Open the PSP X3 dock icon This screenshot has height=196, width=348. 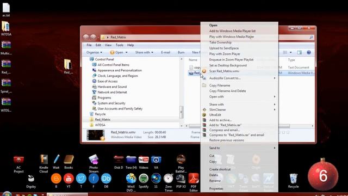[x=181, y=181]
